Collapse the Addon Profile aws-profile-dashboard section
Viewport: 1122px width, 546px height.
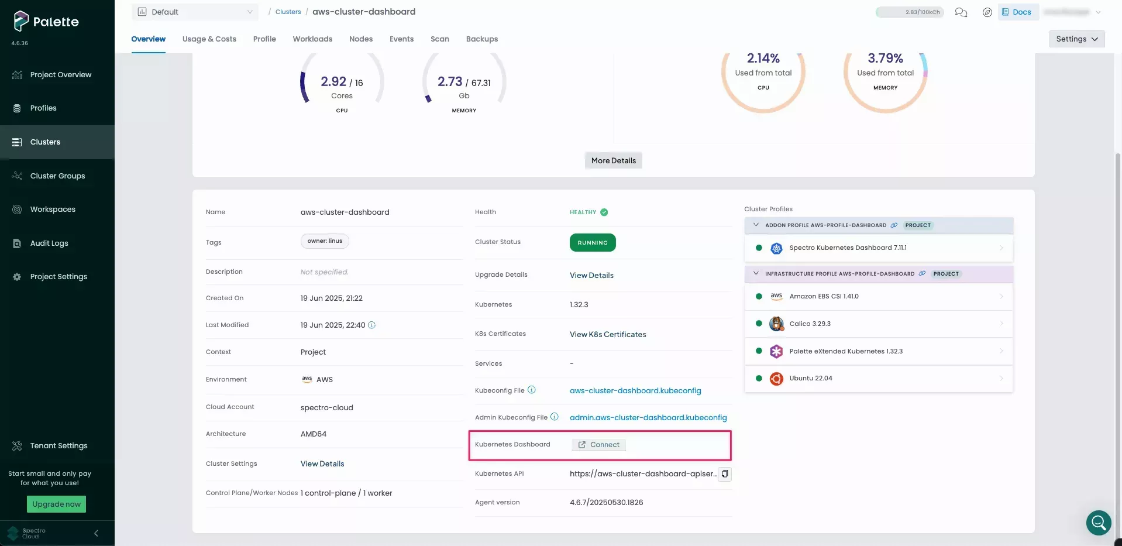point(756,225)
